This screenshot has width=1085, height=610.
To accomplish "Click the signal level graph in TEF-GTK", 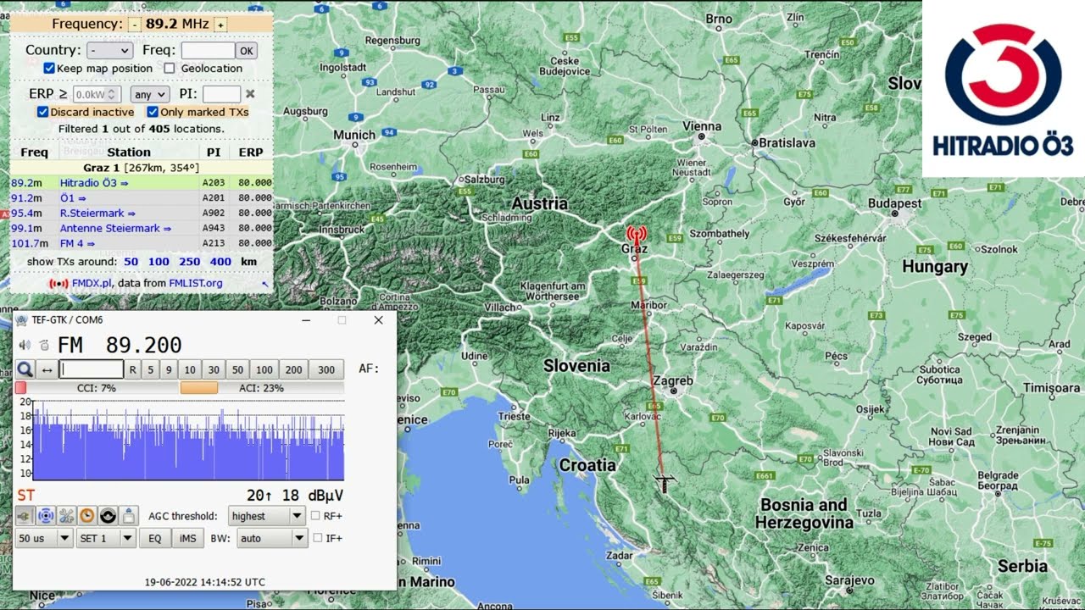I will [187, 441].
